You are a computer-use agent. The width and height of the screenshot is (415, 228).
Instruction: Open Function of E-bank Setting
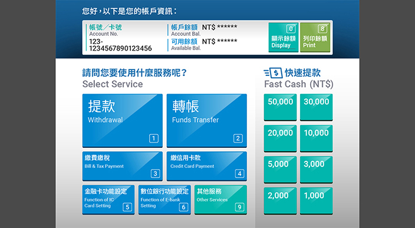164,200
